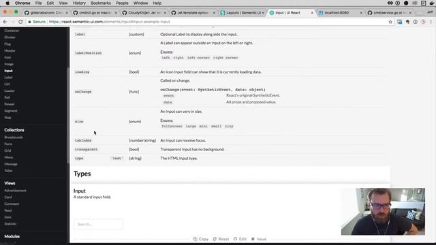Image resolution: width=436 pixels, height=245 pixels.
Task: Click the labelPosition prop name
Action: pyautogui.click(x=88, y=53)
